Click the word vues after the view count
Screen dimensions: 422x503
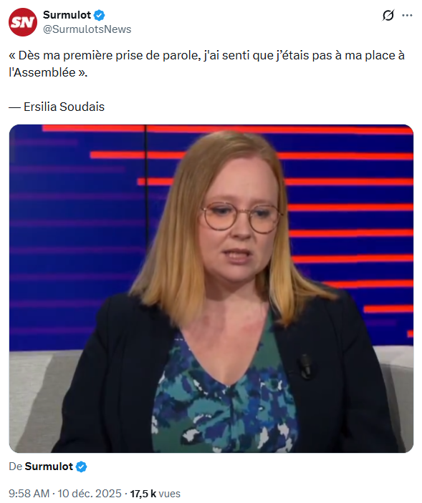click(170, 494)
